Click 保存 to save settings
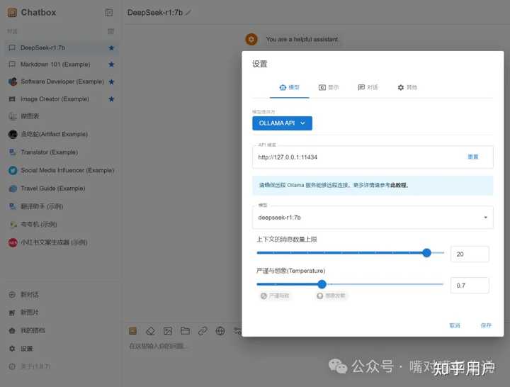 486,325
